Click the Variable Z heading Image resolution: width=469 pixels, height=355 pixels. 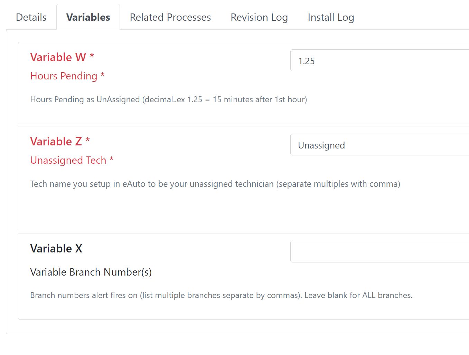(x=56, y=141)
